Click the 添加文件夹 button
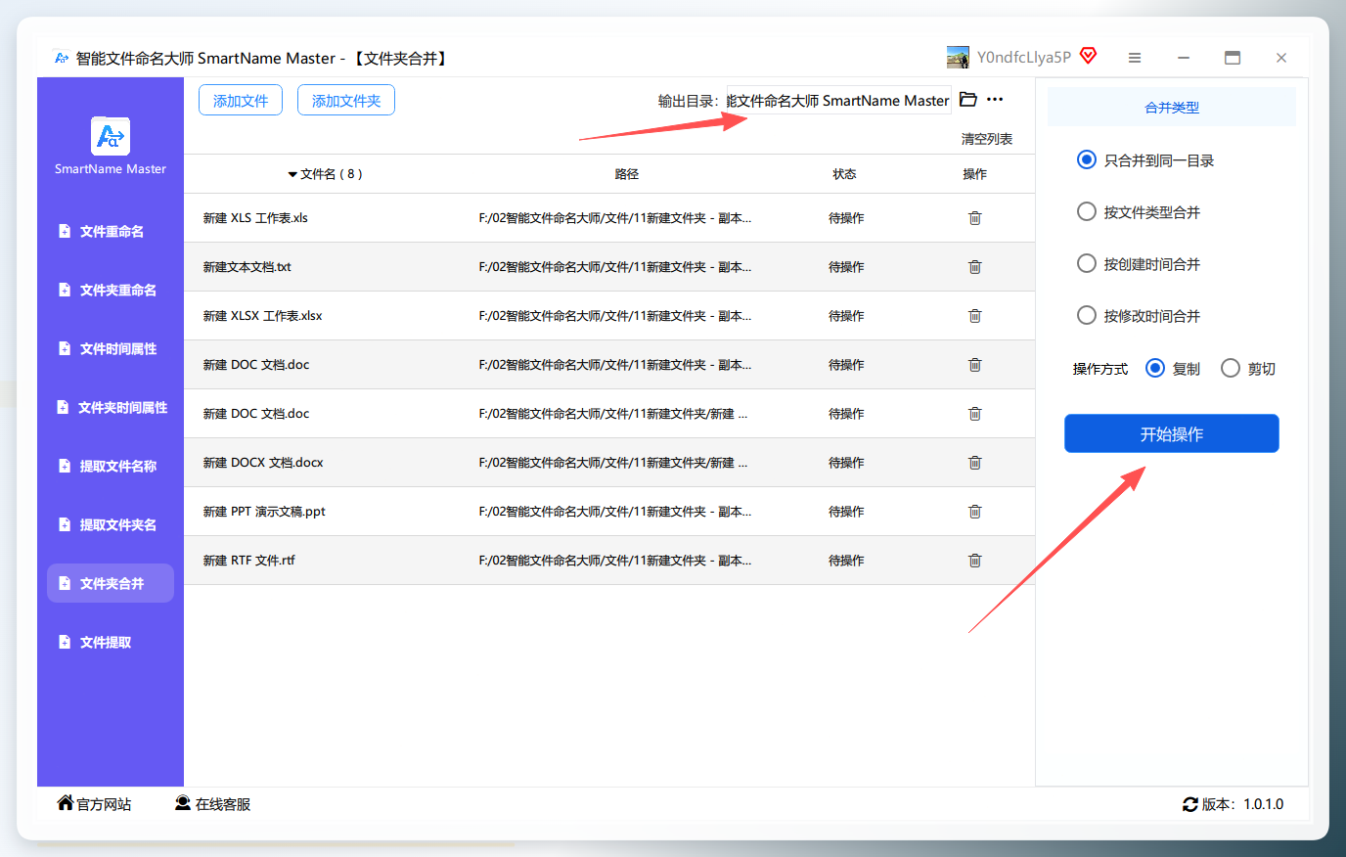1346x857 pixels. pyautogui.click(x=346, y=100)
